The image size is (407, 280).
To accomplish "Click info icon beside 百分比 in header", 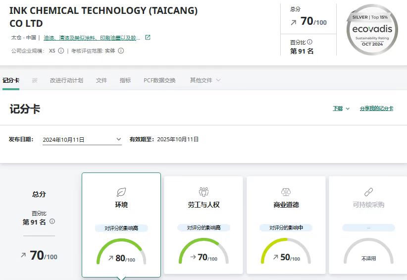I will click(x=309, y=42).
